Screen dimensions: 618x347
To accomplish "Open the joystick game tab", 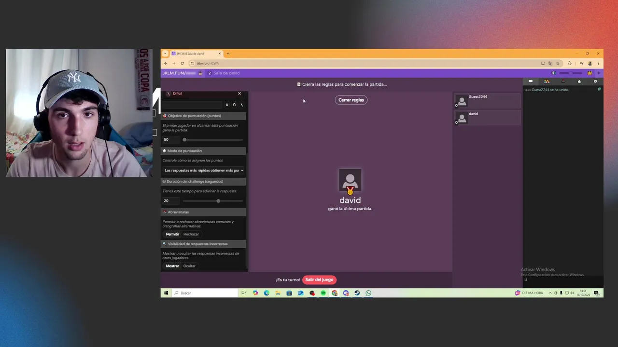I will (563, 81).
